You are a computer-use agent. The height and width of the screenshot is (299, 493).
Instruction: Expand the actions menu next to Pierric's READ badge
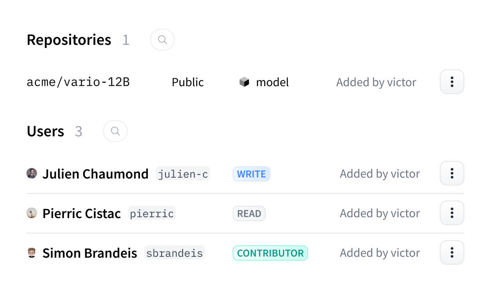point(452,213)
